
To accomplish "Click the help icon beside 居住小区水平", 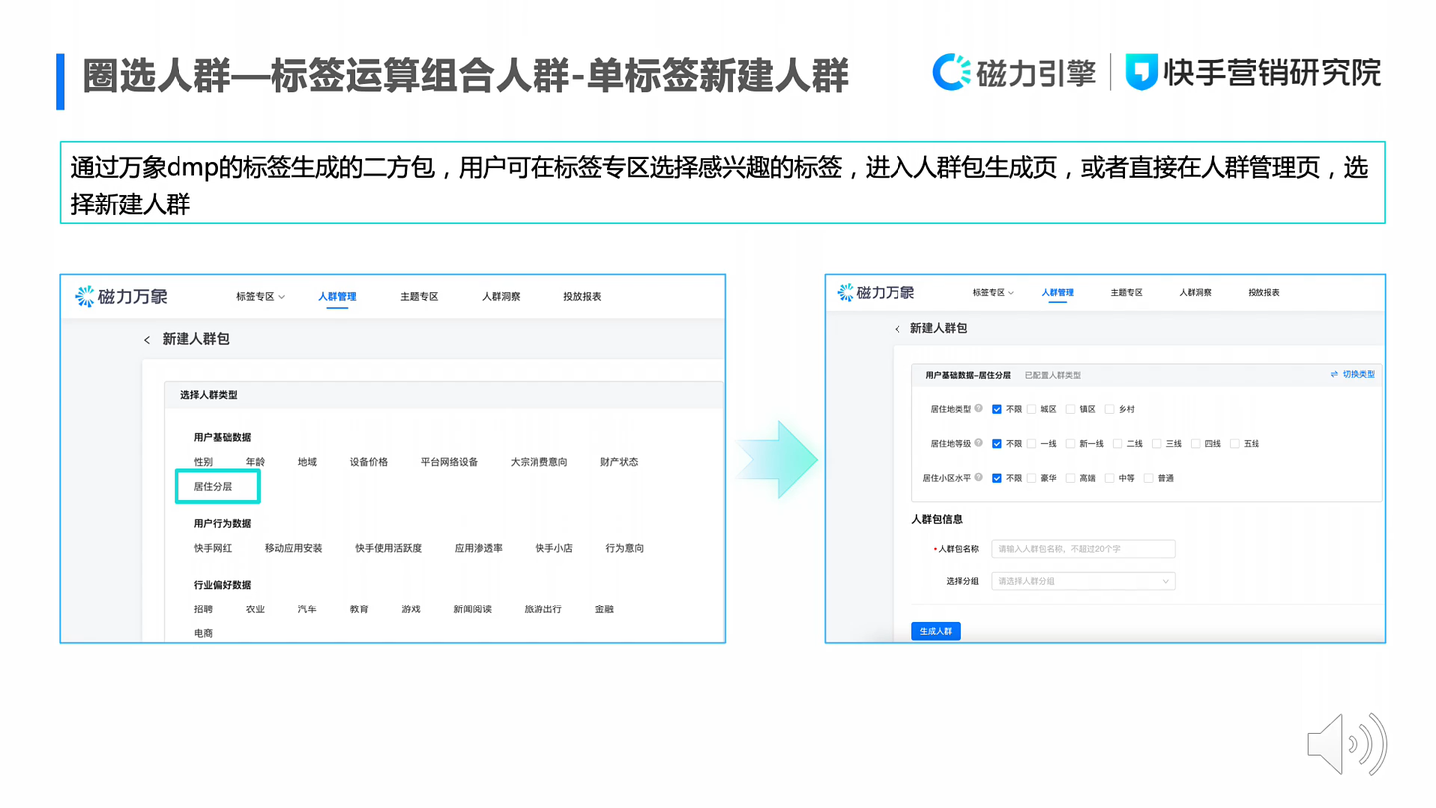I will [978, 478].
